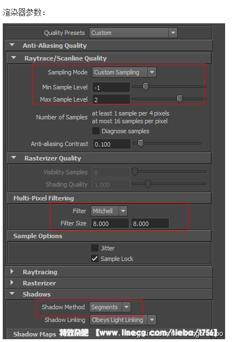Click the Min Sample Level slider handle
The width and height of the screenshot is (234, 342).
(x=146, y=87)
